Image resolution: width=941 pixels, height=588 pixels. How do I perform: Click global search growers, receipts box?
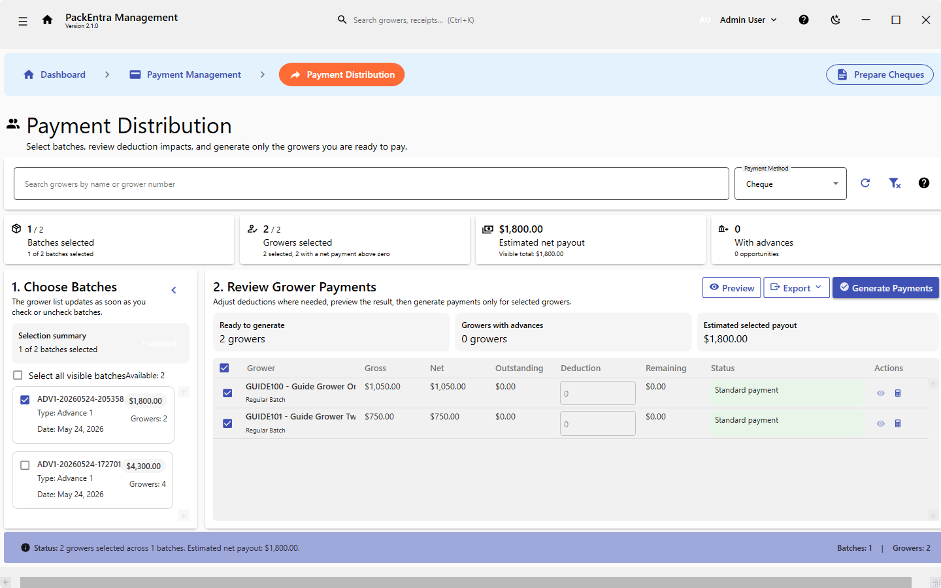[414, 20]
